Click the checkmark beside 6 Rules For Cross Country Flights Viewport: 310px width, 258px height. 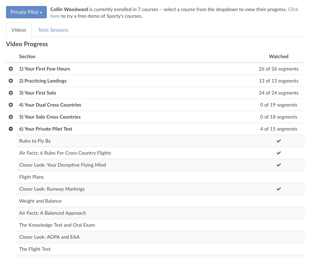[279, 153]
